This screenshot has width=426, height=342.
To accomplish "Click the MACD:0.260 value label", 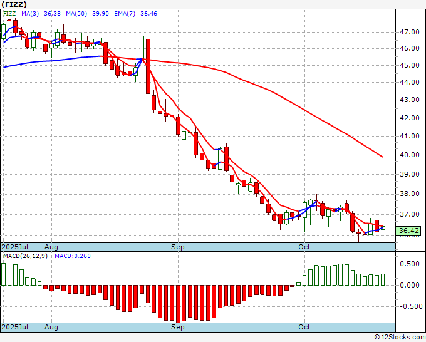I will pos(73,256).
